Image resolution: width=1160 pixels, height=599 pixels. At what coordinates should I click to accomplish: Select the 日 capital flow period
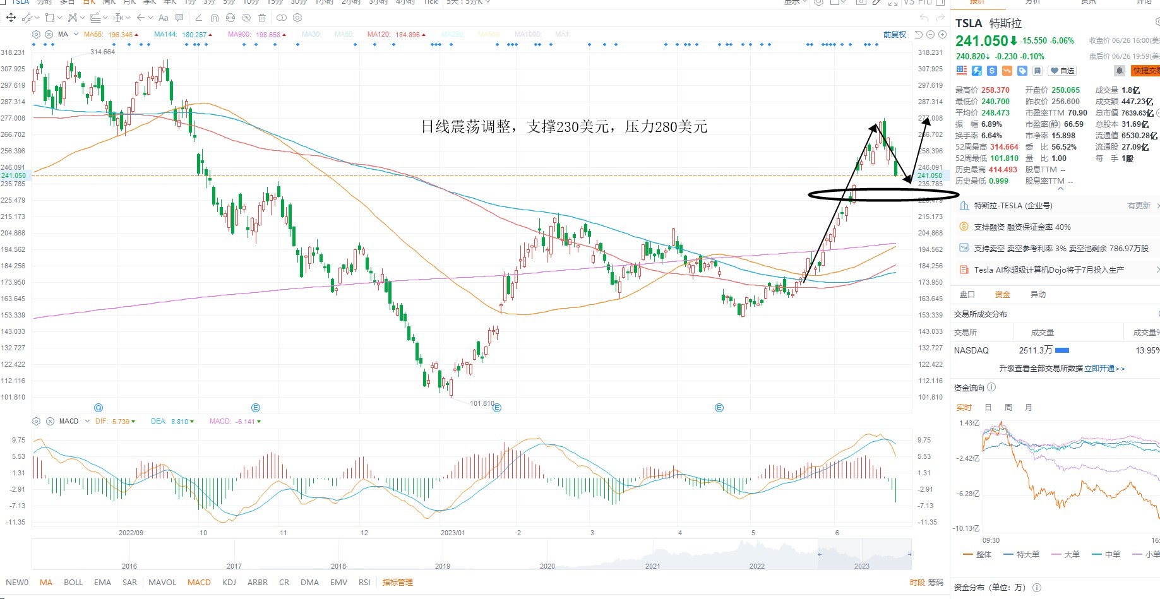pos(988,408)
